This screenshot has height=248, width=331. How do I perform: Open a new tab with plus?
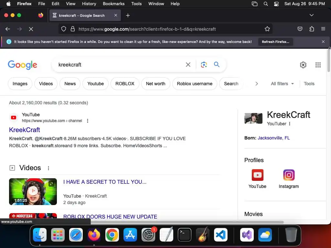point(128,15)
